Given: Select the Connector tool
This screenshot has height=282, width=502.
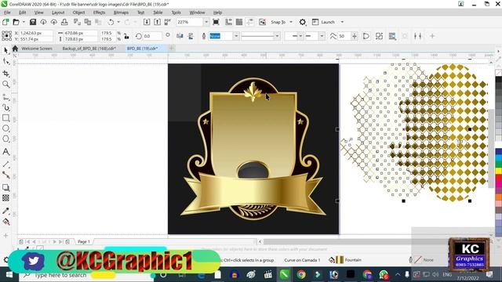Looking at the screenshot, I should tap(5, 175).
